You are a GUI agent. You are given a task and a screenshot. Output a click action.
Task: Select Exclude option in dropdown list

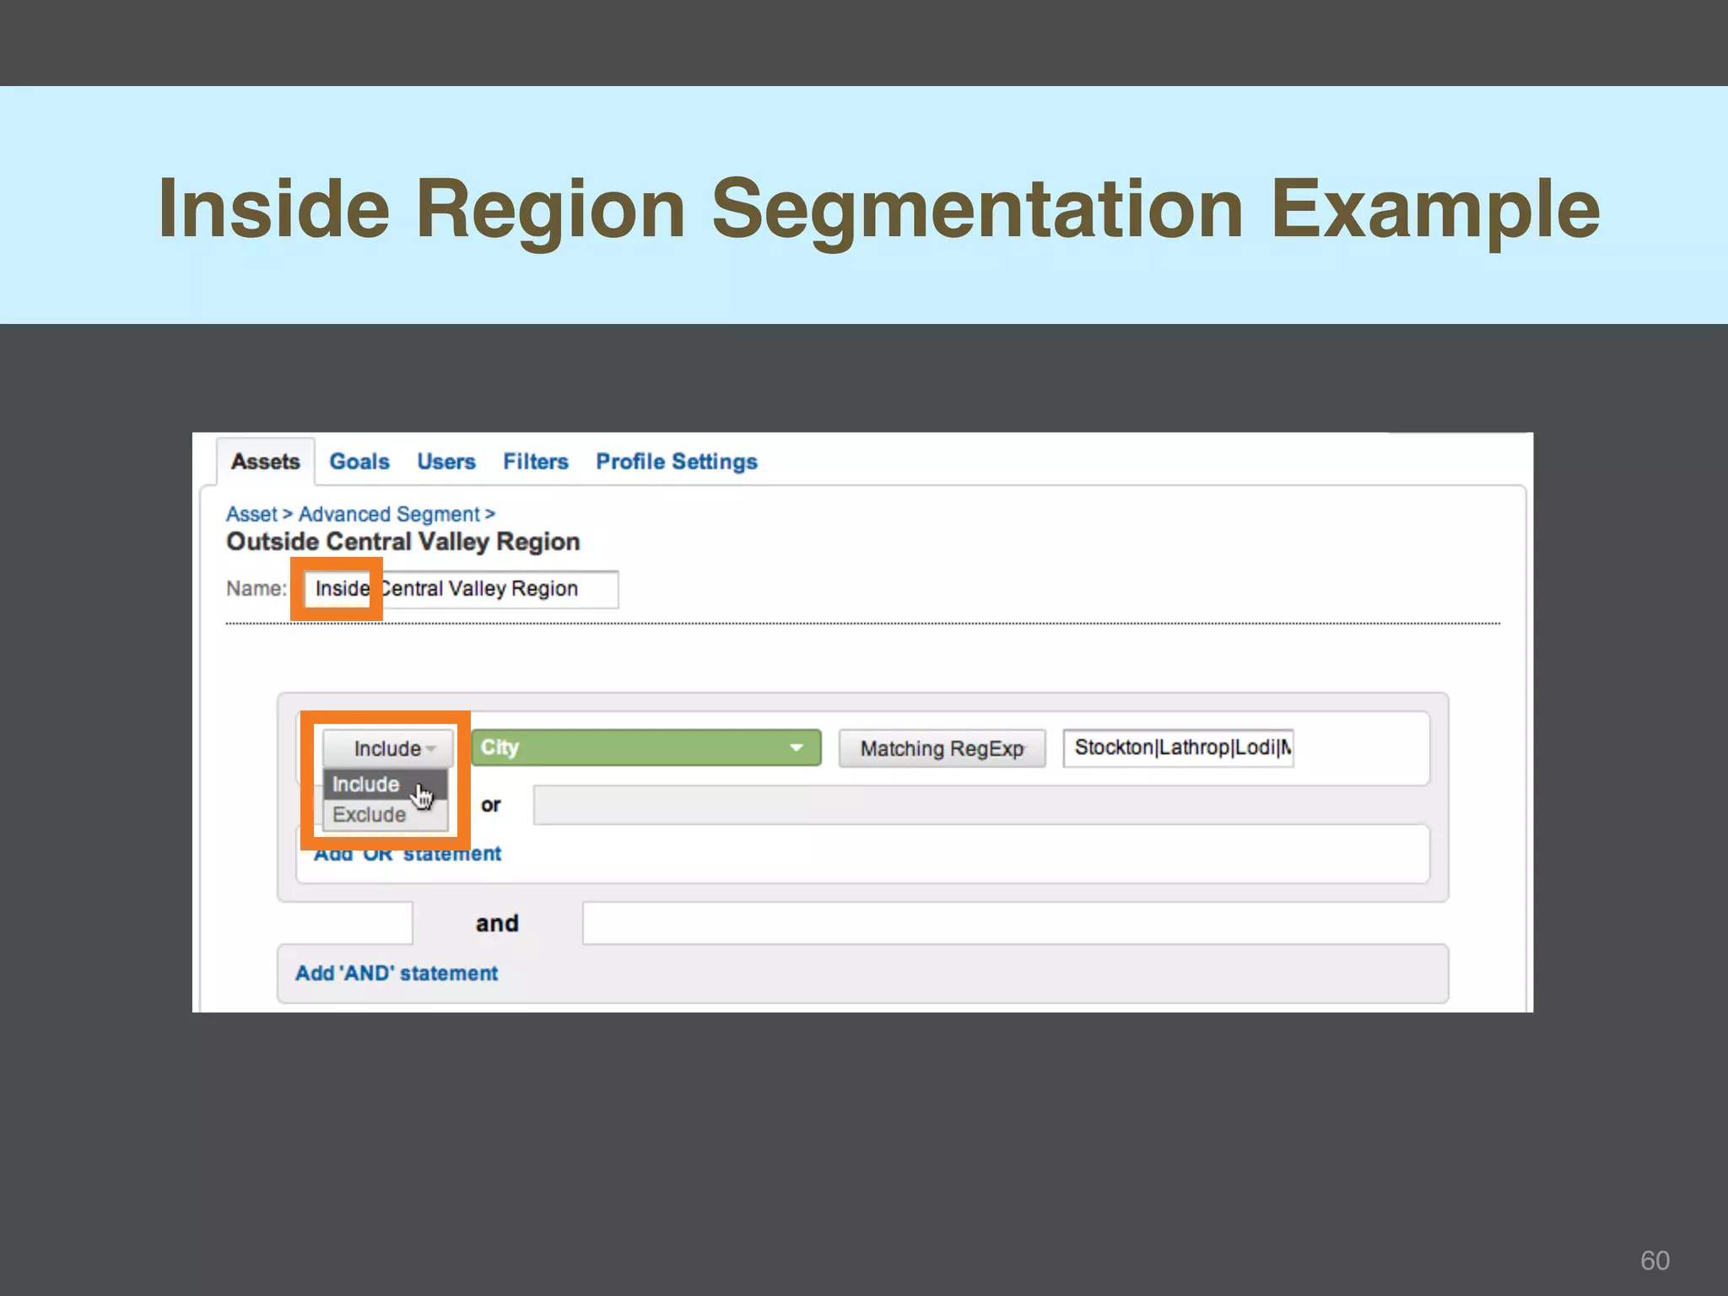[x=385, y=815]
